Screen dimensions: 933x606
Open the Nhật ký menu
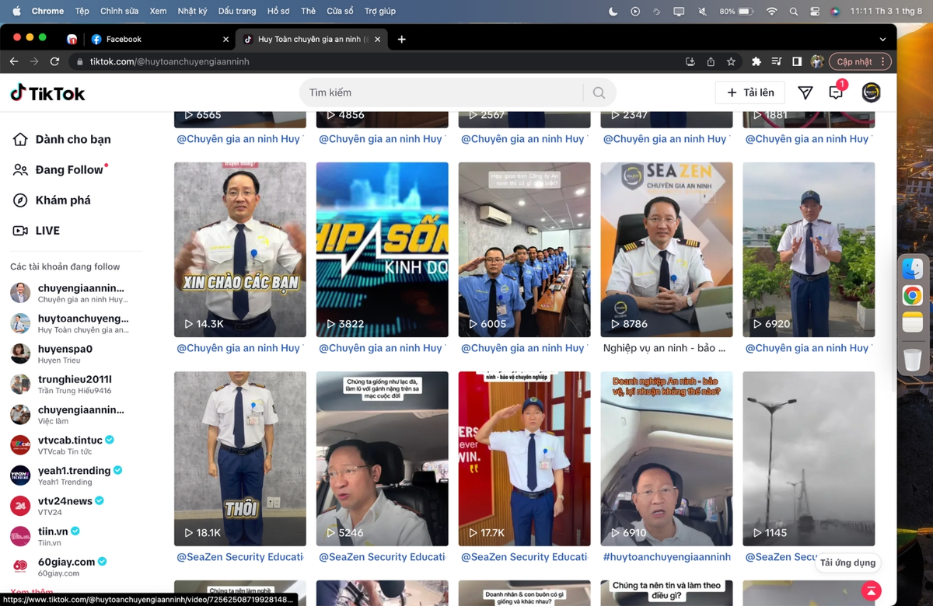click(193, 11)
